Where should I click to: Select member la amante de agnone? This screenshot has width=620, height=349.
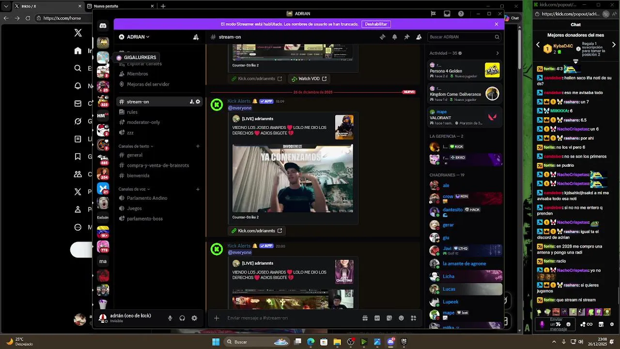tap(465, 264)
